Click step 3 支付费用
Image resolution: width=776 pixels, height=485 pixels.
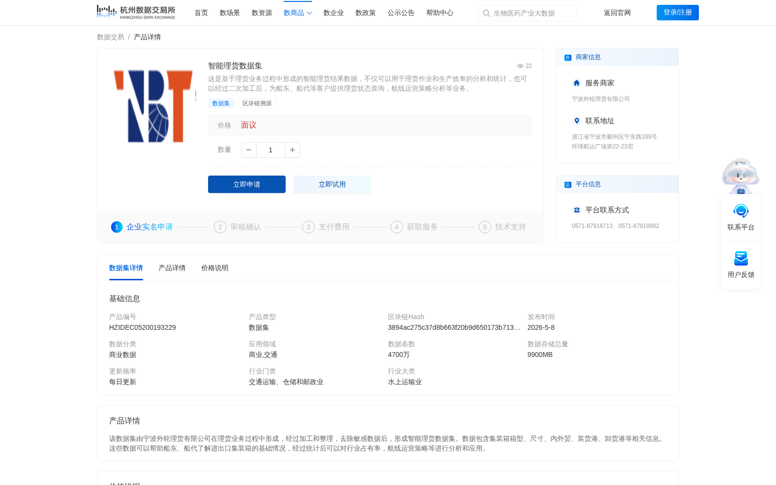[326, 227]
